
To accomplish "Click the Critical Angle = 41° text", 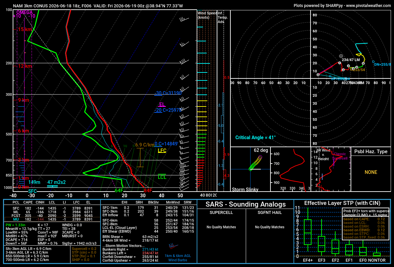I will coord(255,138).
